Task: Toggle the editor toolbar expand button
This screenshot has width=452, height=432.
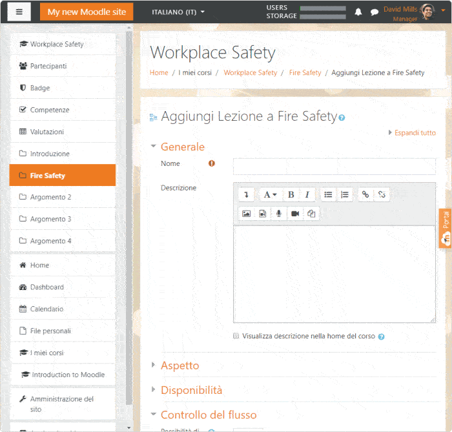Action: point(246,194)
